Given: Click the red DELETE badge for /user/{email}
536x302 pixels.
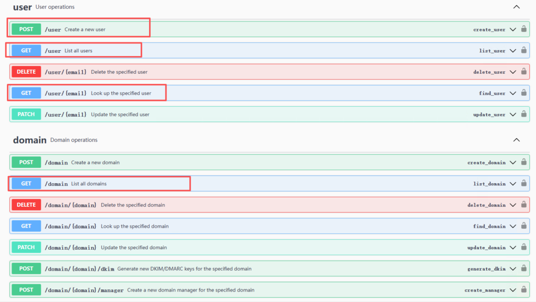Looking at the screenshot, I should (x=26, y=72).
